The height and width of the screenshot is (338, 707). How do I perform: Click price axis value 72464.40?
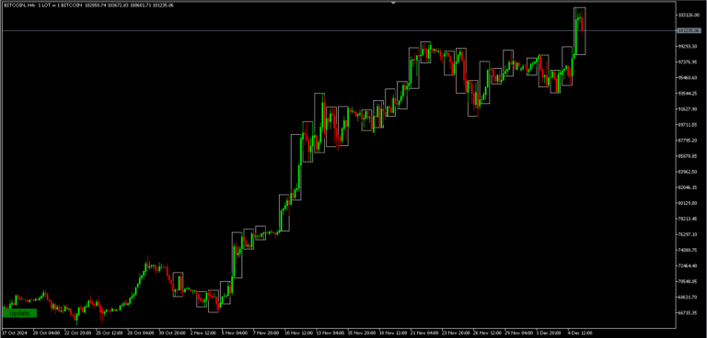688,266
